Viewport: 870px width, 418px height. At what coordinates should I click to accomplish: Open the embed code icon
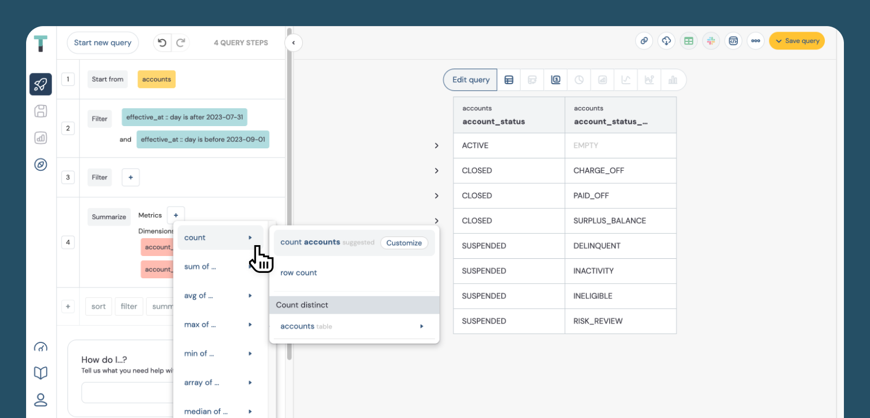[734, 41]
